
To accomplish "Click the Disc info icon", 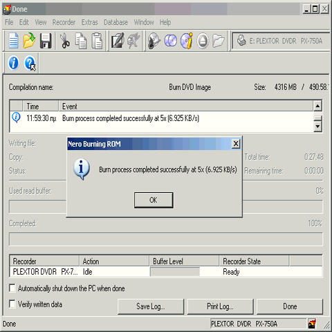I will click(187, 41).
